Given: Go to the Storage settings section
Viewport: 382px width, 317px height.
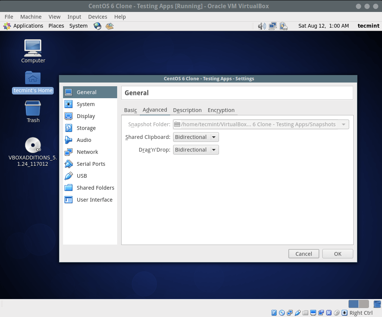Looking at the screenshot, I should point(86,128).
